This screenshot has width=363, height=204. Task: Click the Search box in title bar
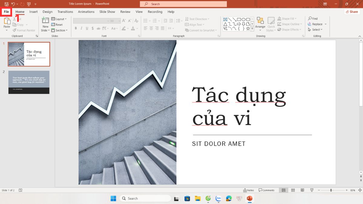coord(183,4)
